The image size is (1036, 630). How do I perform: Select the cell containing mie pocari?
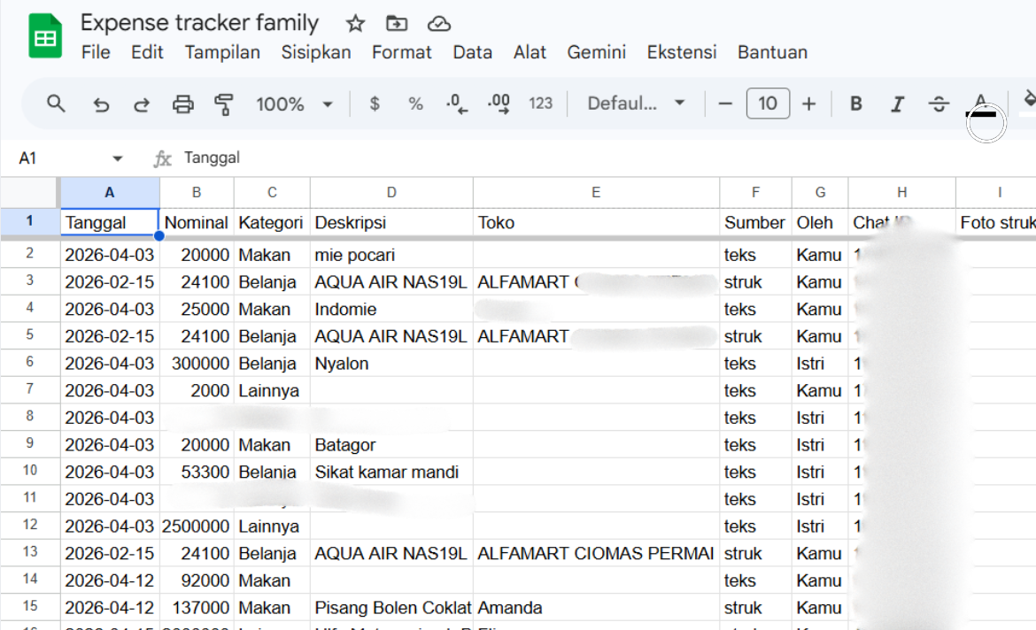click(391, 255)
